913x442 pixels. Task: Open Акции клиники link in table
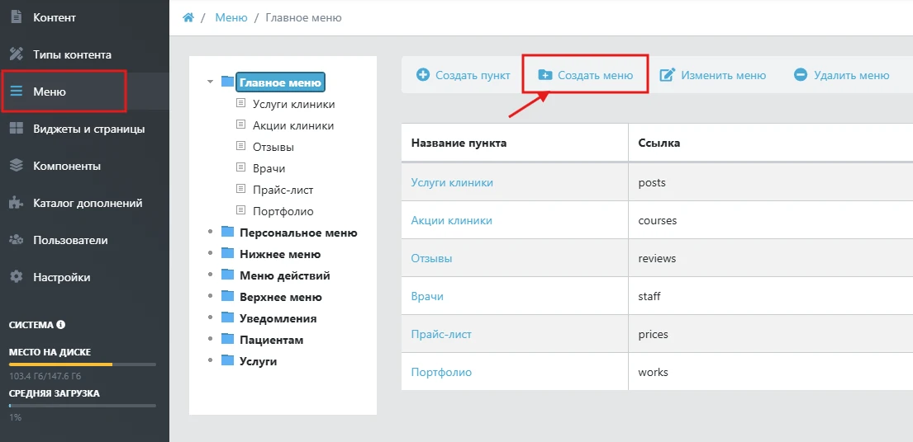[451, 221]
